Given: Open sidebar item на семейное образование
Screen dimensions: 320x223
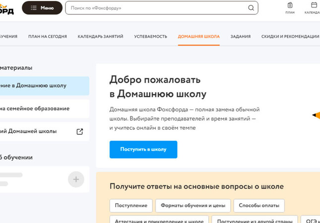Looking at the screenshot, I should [x=45, y=109].
